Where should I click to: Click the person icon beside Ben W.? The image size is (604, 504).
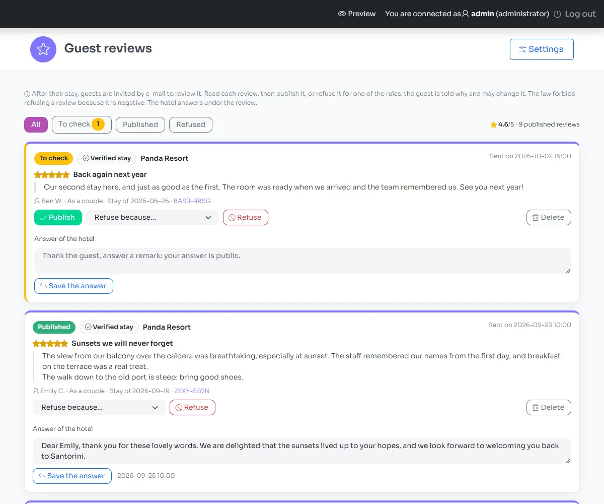tap(37, 201)
